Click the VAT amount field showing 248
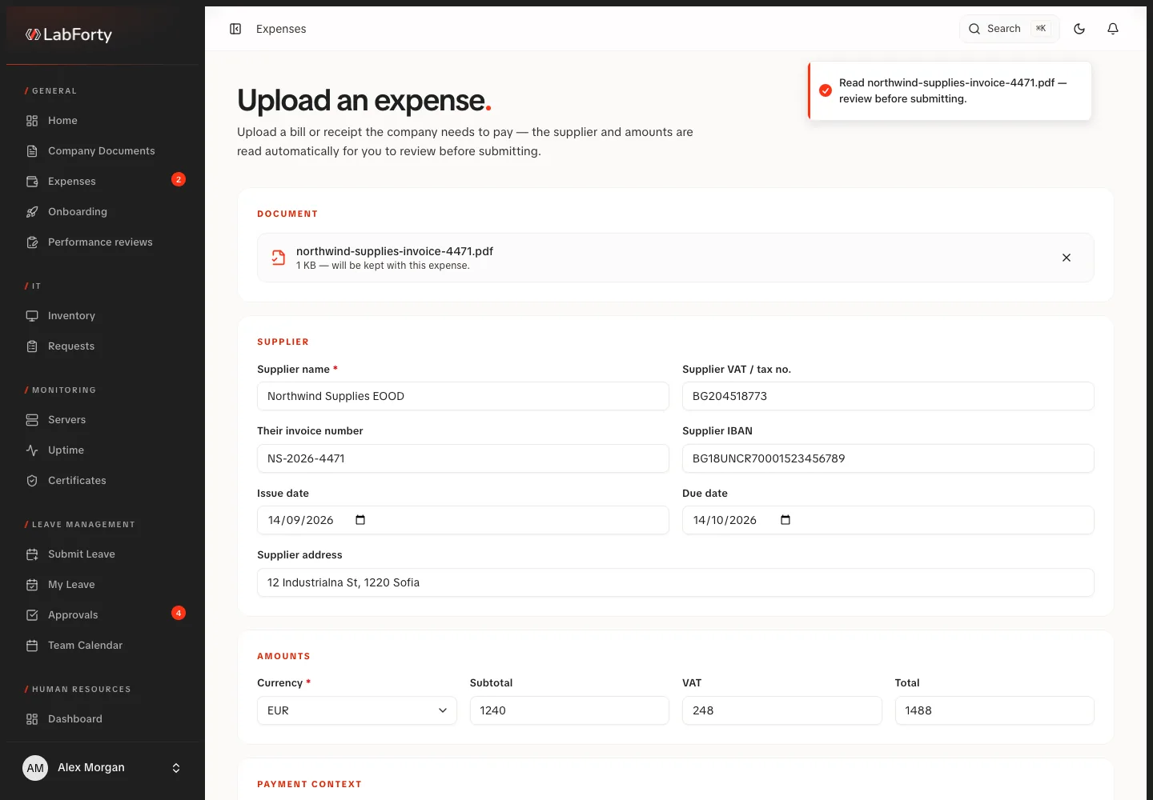Viewport: 1153px width, 800px height. pos(782,710)
